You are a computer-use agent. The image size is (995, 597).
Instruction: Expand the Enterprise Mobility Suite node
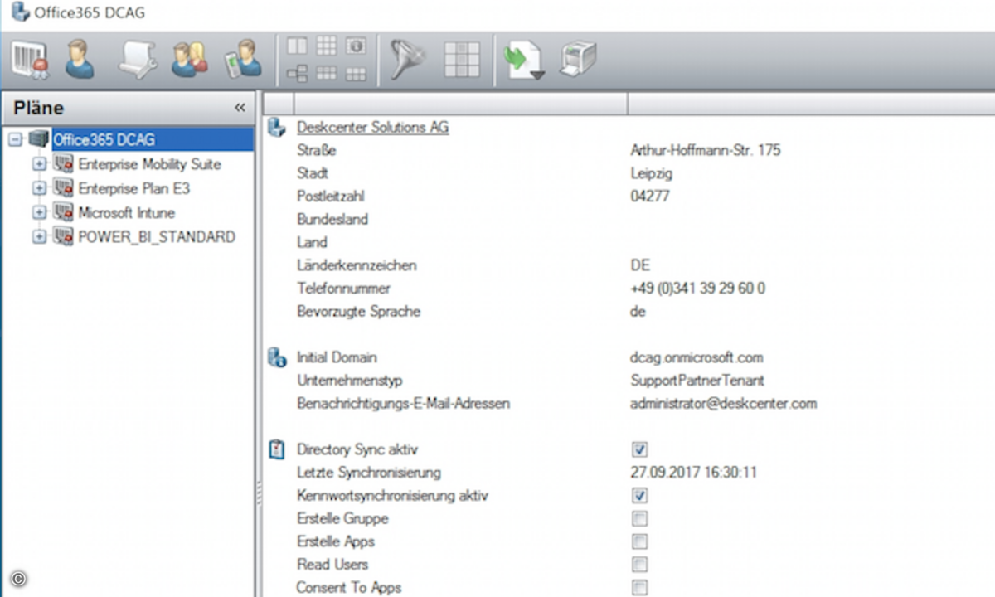coord(39,164)
